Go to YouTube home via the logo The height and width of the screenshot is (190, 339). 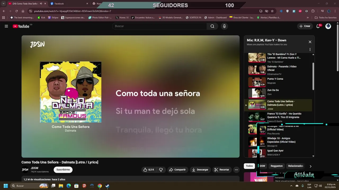click(x=21, y=26)
